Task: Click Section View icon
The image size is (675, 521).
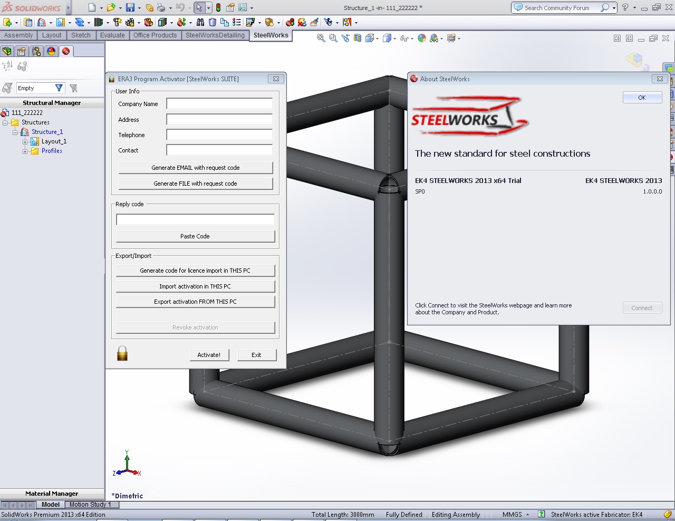Action: coord(358,38)
